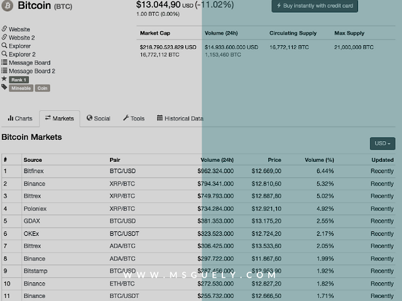
Task: Click the $13.044,90 Bitcoin price
Action: [x=158, y=5]
